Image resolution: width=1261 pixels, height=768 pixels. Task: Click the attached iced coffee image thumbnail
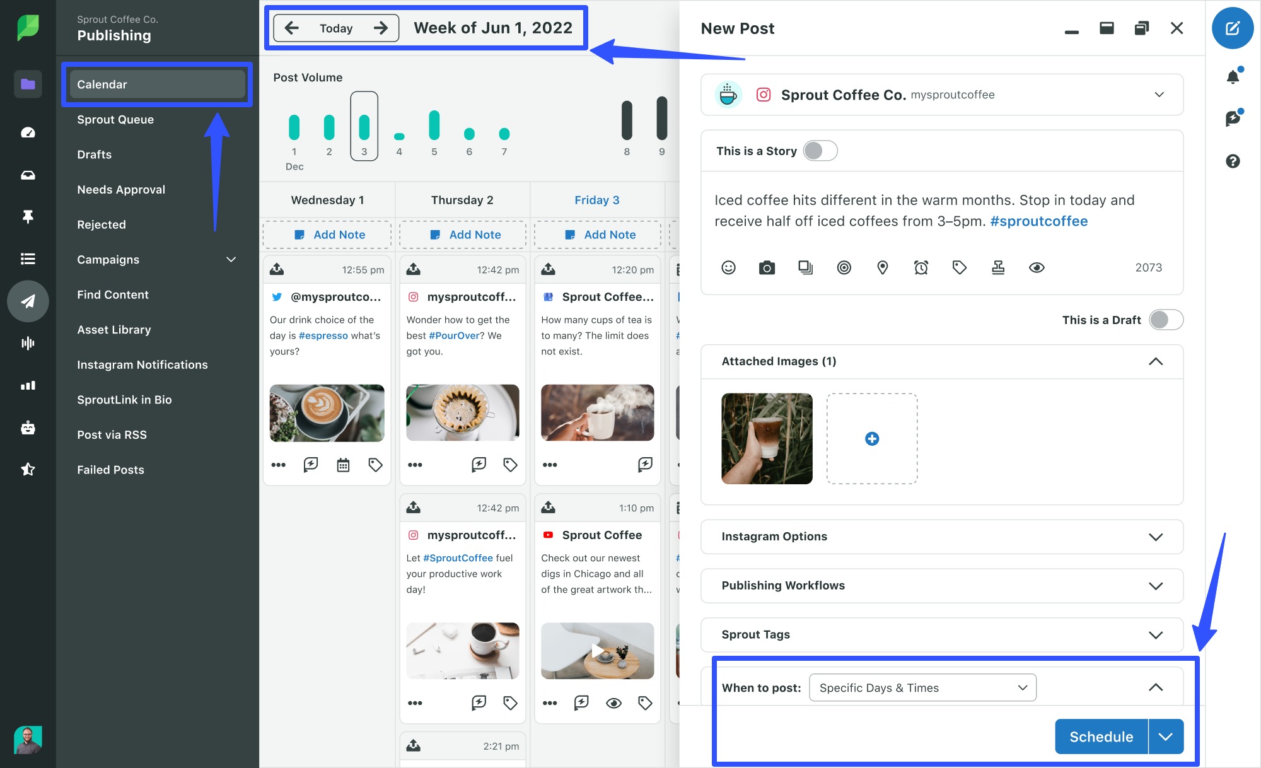click(767, 439)
